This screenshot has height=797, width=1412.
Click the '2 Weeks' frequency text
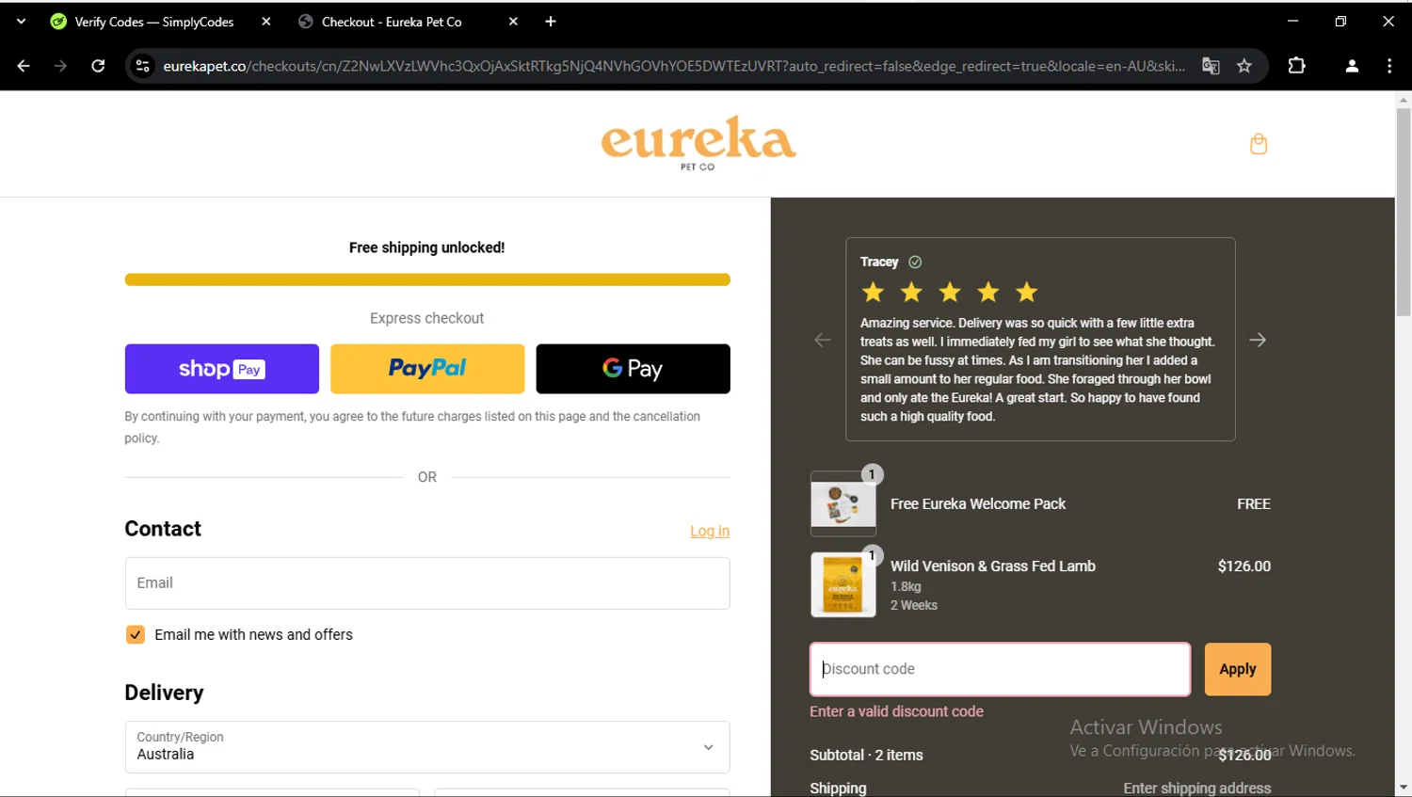pos(914,605)
